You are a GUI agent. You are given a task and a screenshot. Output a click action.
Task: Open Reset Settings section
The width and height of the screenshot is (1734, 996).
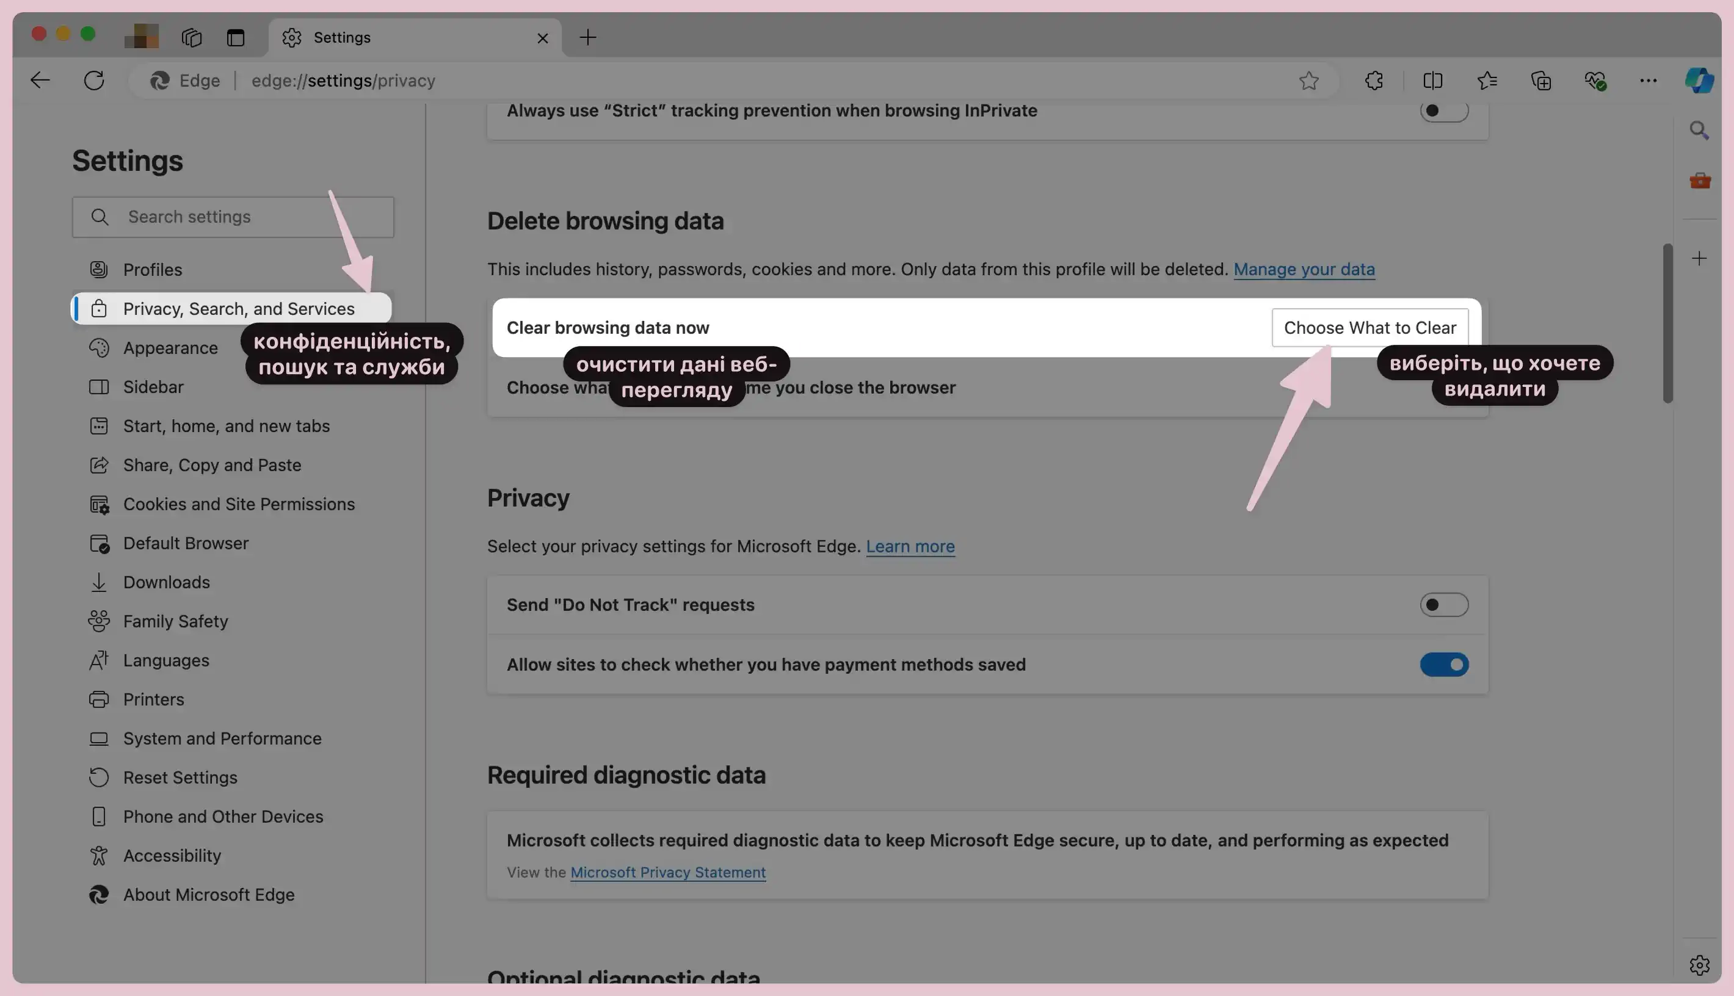click(x=233, y=777)
